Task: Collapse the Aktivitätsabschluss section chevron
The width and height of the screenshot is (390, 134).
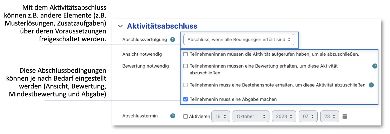Action: pos(121,26)
